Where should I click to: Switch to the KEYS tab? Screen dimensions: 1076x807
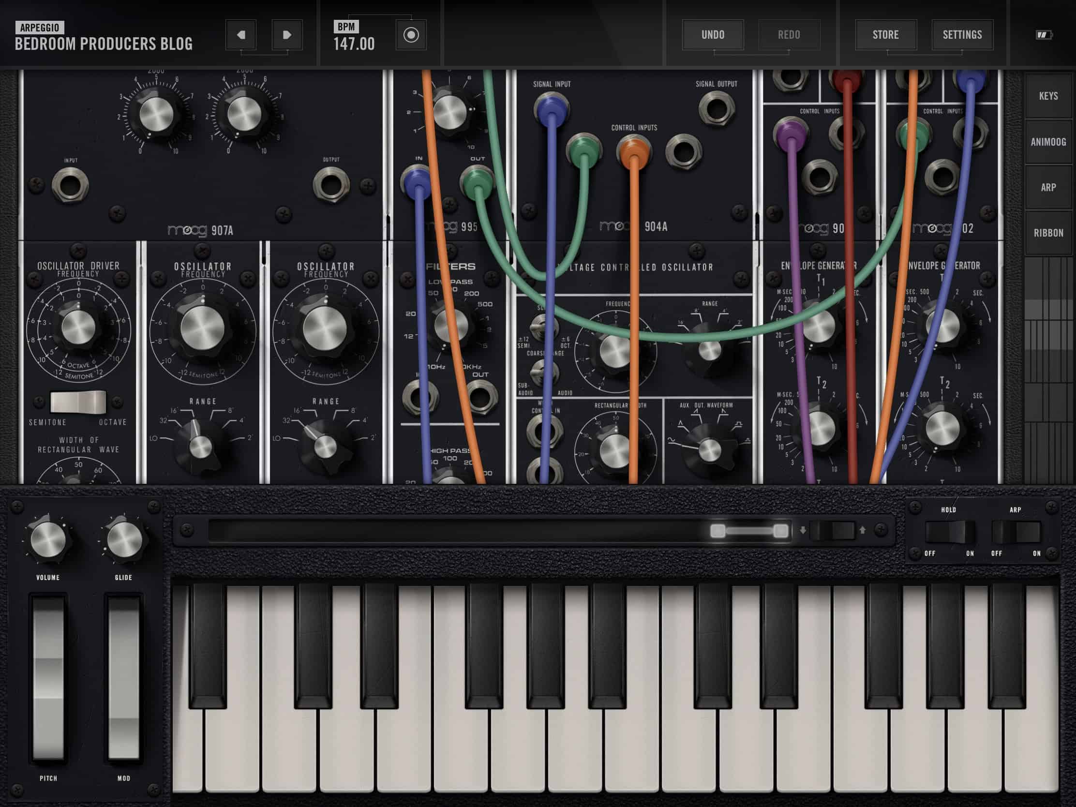1048,96
